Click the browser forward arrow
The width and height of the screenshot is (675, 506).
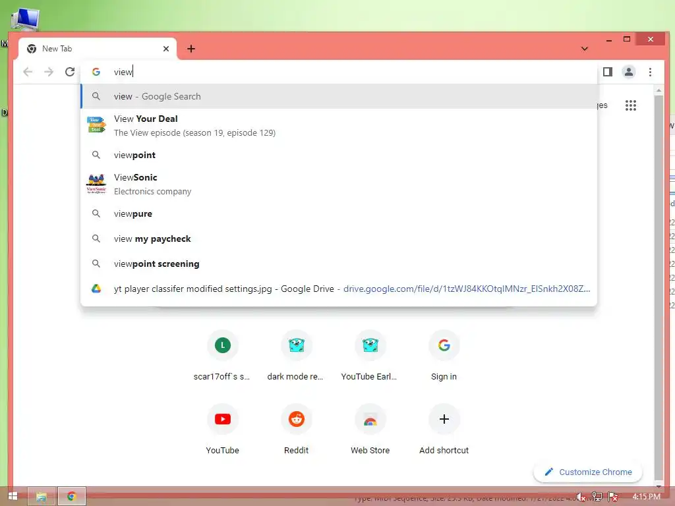click(49, 72)
